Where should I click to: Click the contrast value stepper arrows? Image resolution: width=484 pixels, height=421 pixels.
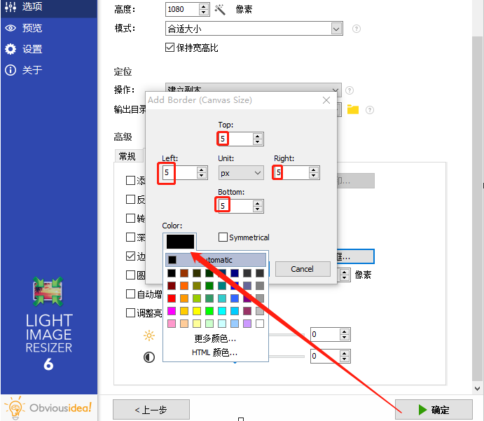click(345, 356)
